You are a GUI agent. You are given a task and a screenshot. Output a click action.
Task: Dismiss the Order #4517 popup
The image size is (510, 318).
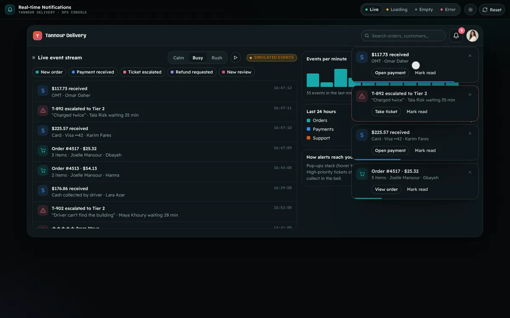point(470,173)
